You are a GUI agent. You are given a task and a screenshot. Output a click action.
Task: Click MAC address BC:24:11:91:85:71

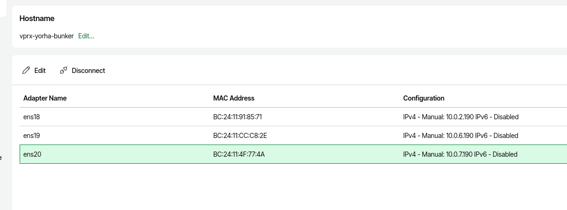[x=238, y=117]
